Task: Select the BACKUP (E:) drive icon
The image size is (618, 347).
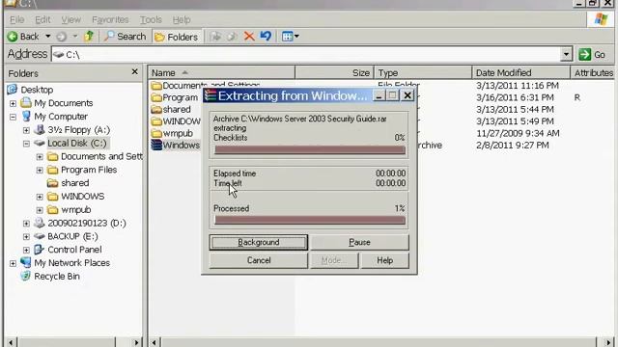Action: point(39,236)
